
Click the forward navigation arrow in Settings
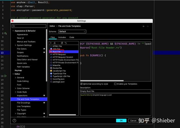coord(148,26)
